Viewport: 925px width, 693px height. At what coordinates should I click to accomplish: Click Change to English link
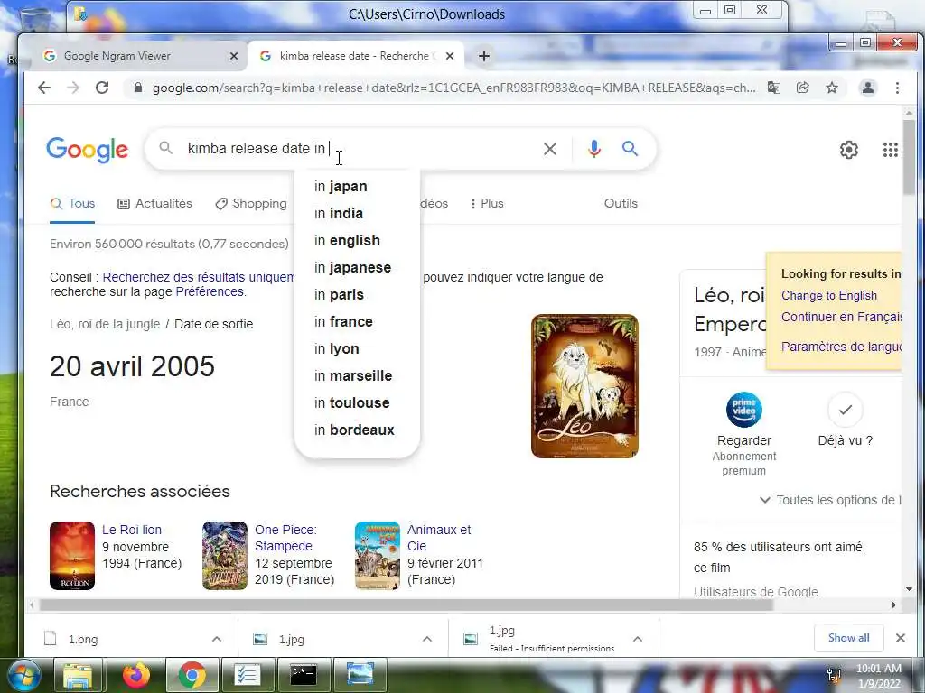[x=829, y=296]
